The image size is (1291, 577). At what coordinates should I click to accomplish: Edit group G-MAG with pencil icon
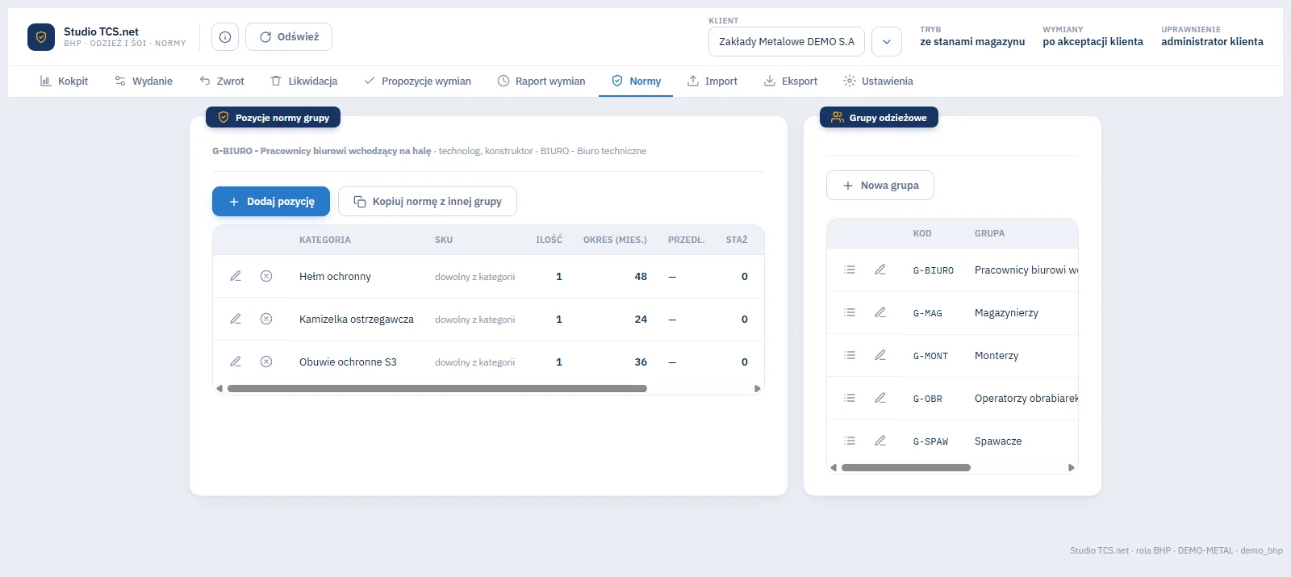(880, 312)
